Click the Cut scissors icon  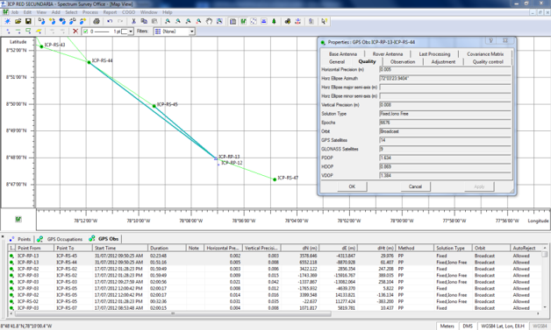coord(133,21)
